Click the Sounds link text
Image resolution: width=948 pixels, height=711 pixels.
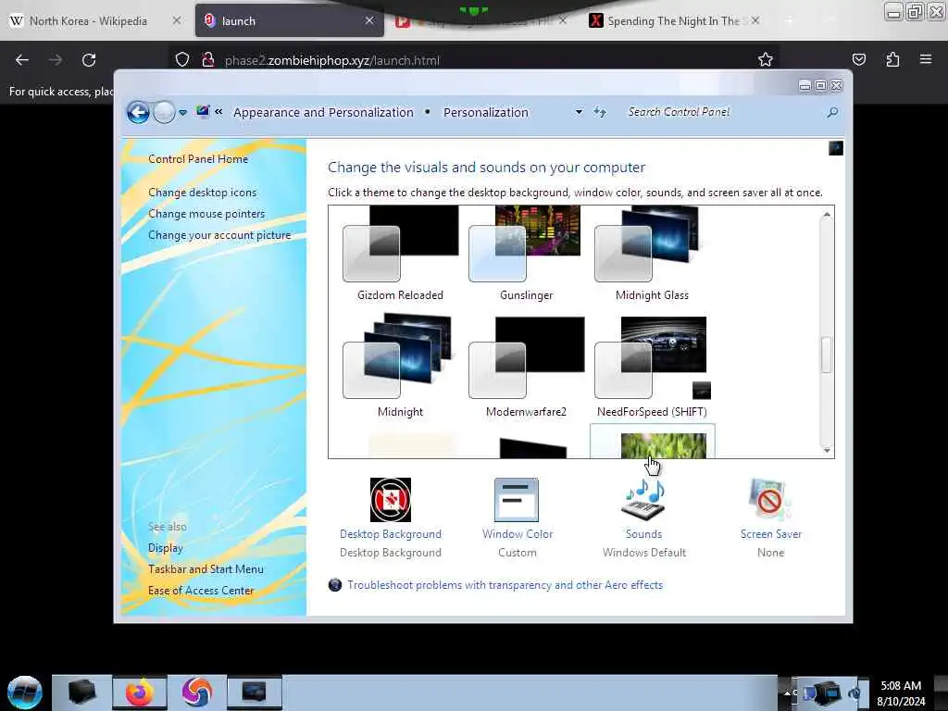point(644,534)
